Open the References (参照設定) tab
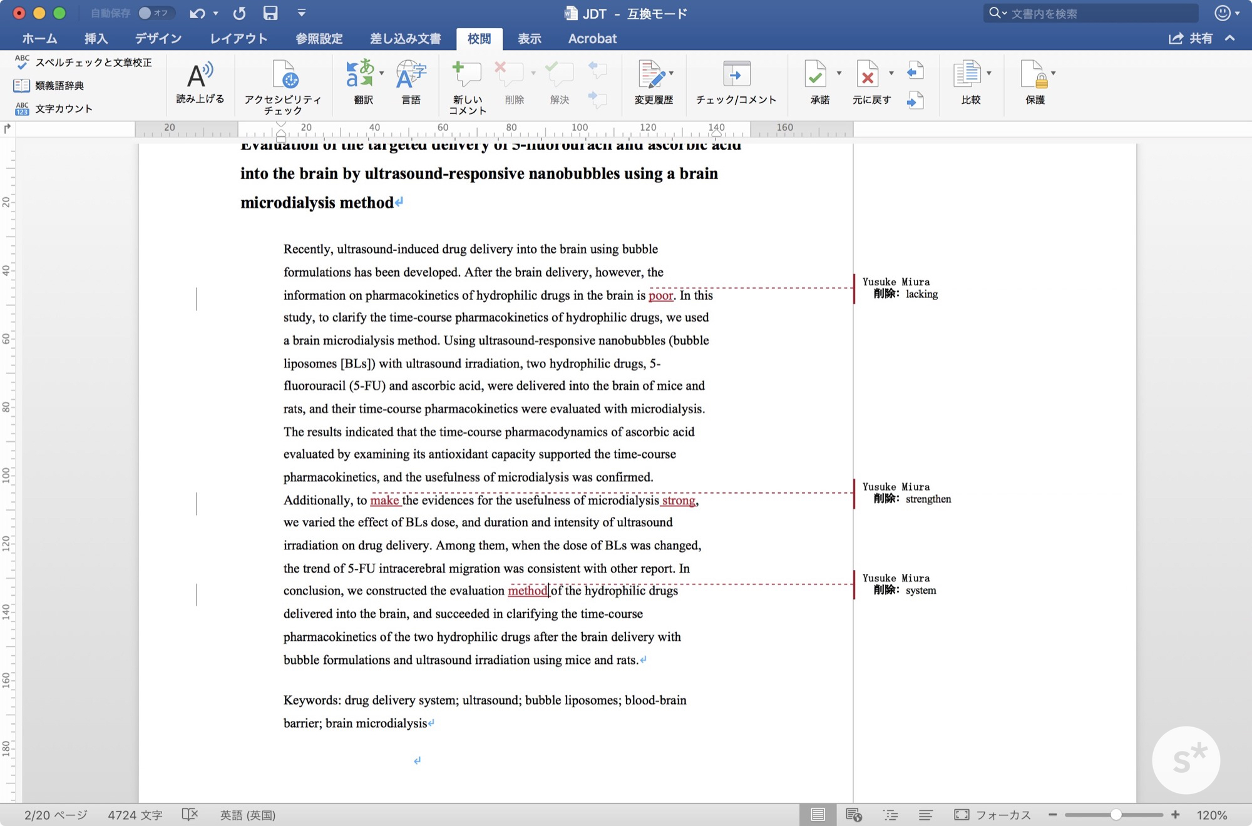 click(x=319, y=39)
